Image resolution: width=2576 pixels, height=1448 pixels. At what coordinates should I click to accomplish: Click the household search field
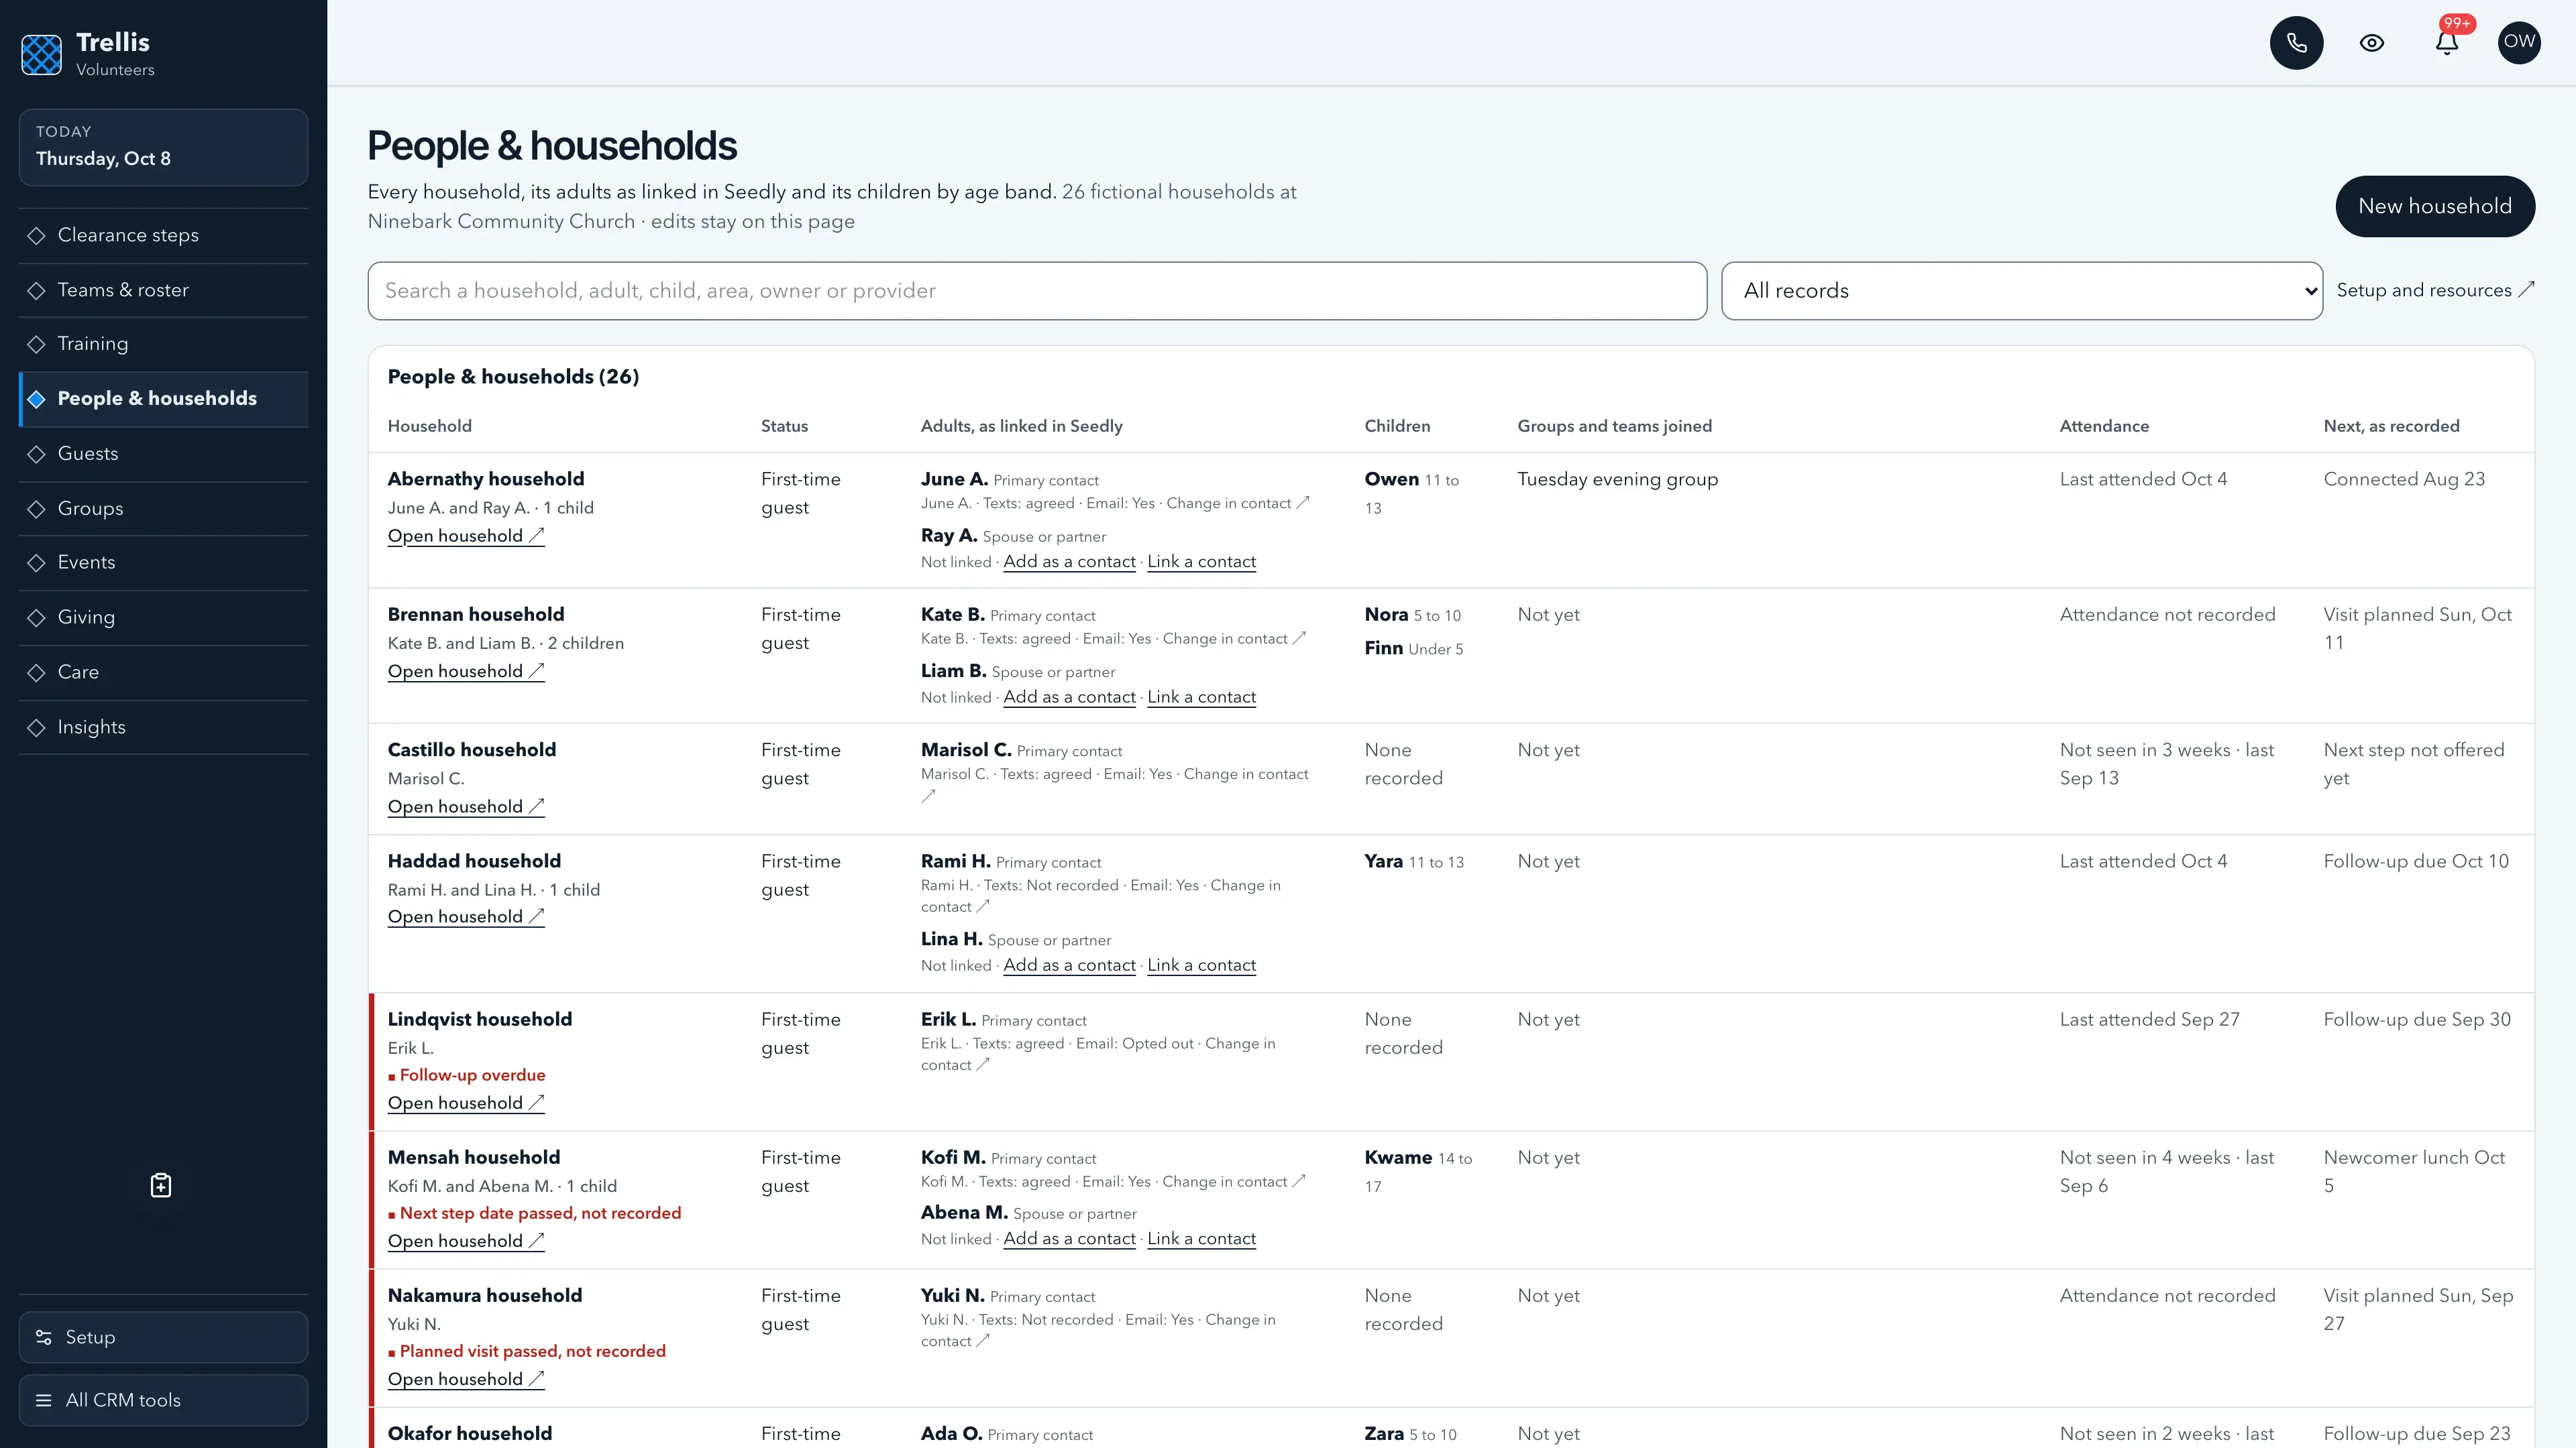[1037, 291]
